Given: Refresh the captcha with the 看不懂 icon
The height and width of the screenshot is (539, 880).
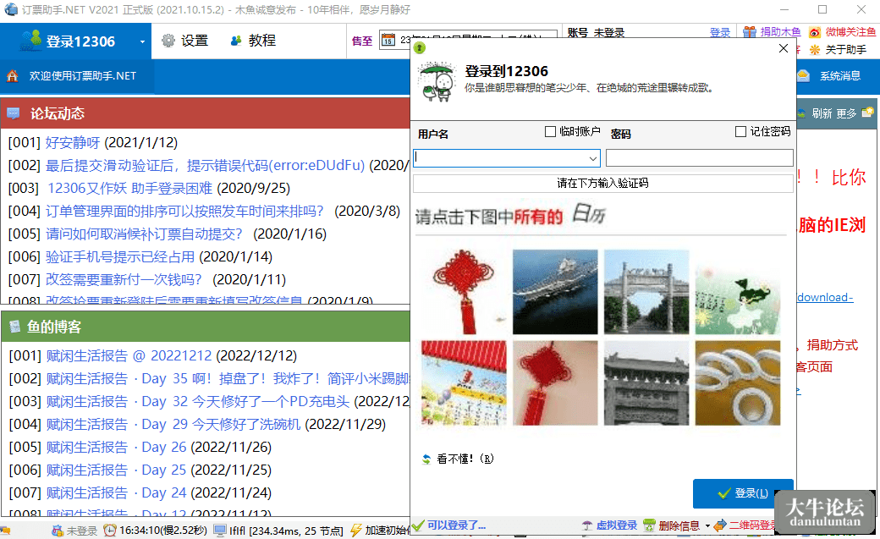Looking at the screenshot, I should coord(426,459).
